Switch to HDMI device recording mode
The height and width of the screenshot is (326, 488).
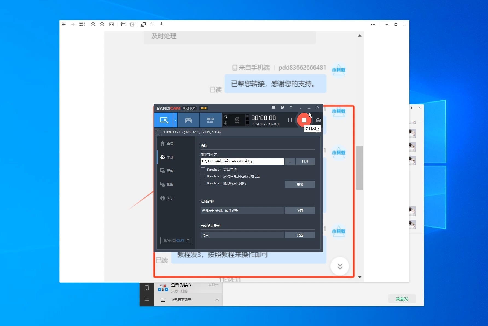pos(210,120)
